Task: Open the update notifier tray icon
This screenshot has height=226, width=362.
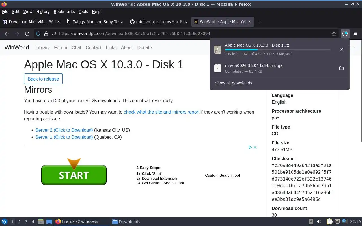Action: coord(344,221)
